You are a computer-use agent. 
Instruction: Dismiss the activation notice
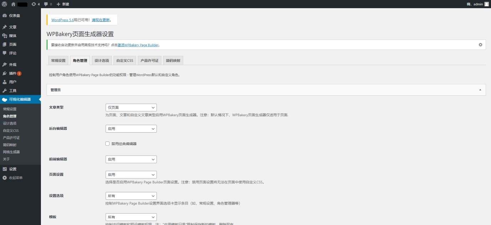pos(480,45)
